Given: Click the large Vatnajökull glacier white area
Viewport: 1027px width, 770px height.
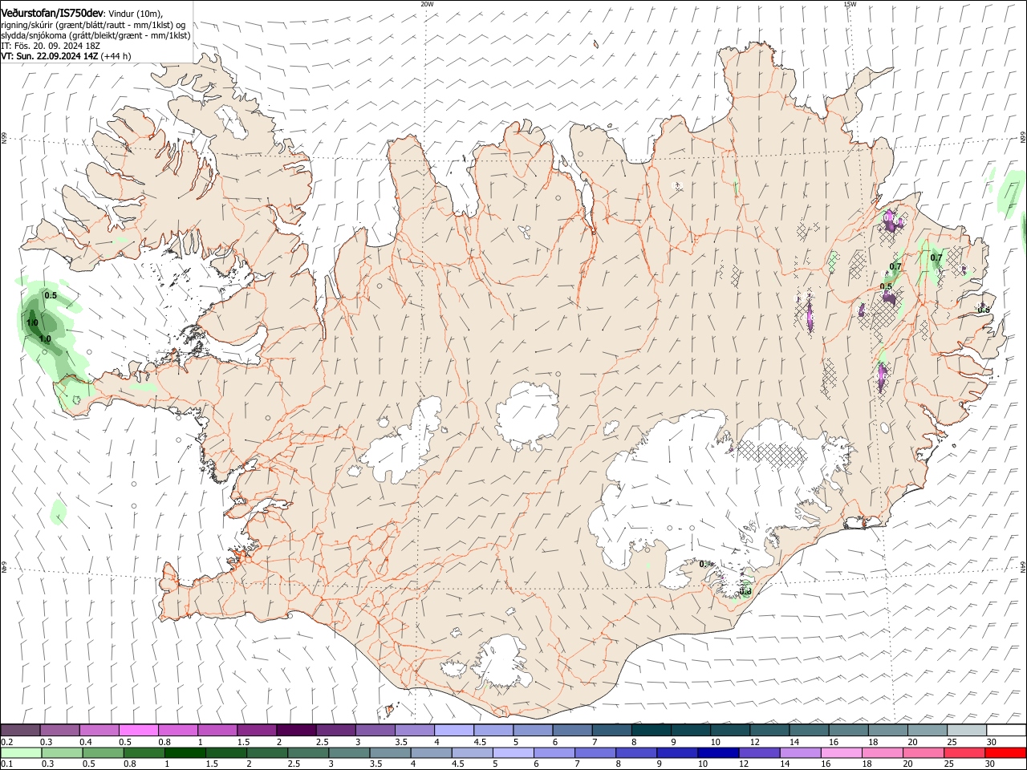Looking at the screenshot, I should 690,489.
